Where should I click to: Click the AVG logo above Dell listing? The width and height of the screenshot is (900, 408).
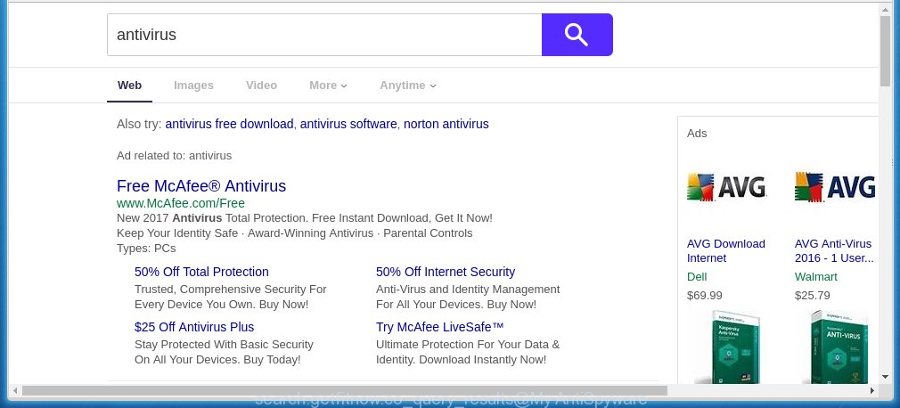click(726, 187)
